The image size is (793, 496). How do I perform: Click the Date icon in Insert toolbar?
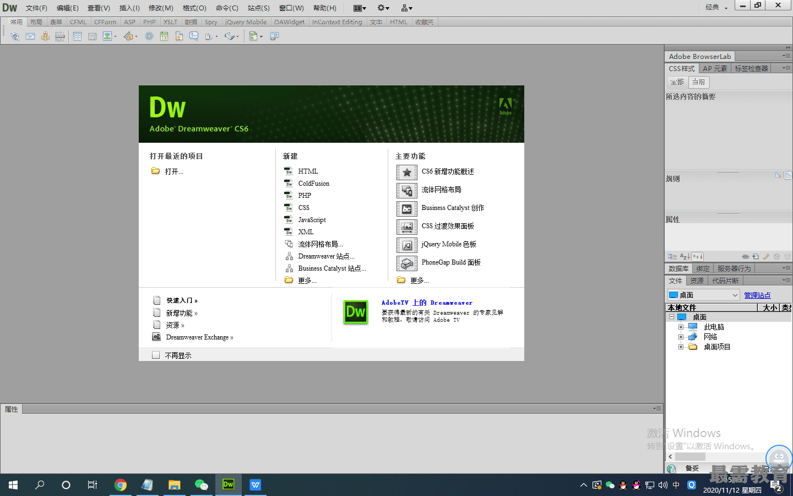click(164, 36)
